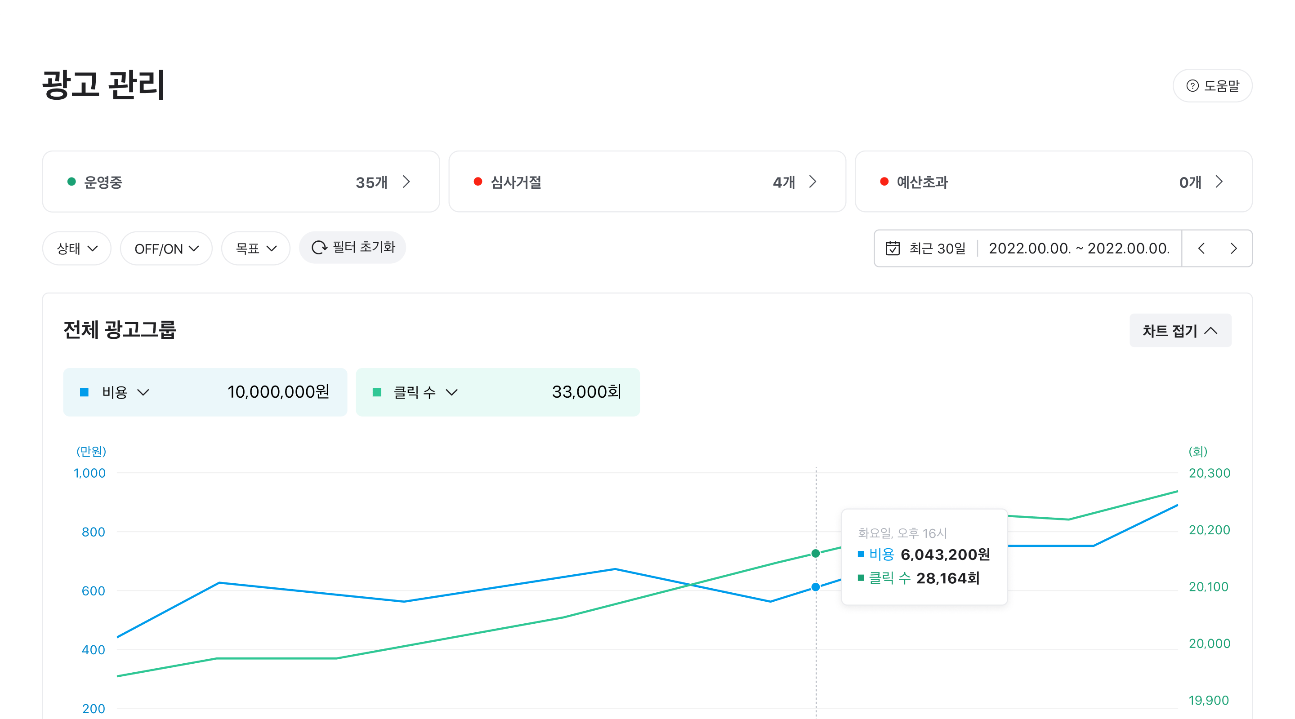Click the 1,000 left axis label
The width and height of the screenshot is (1295, 719).
coord(89,473)
